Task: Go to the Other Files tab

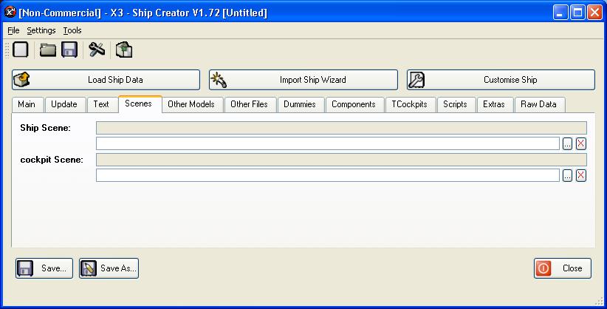Action: (249, 104)
